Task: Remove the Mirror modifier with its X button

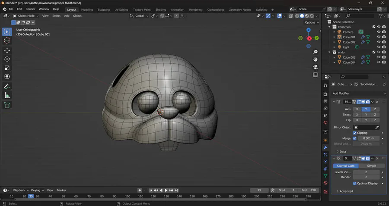Action: click(377, 102)
